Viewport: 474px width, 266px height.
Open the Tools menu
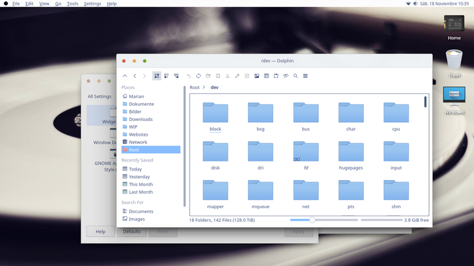pos(72,4)
